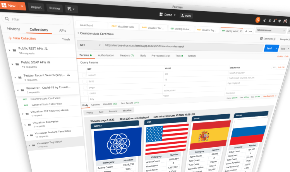Open notifications bell icon

[x=275, y=21]
